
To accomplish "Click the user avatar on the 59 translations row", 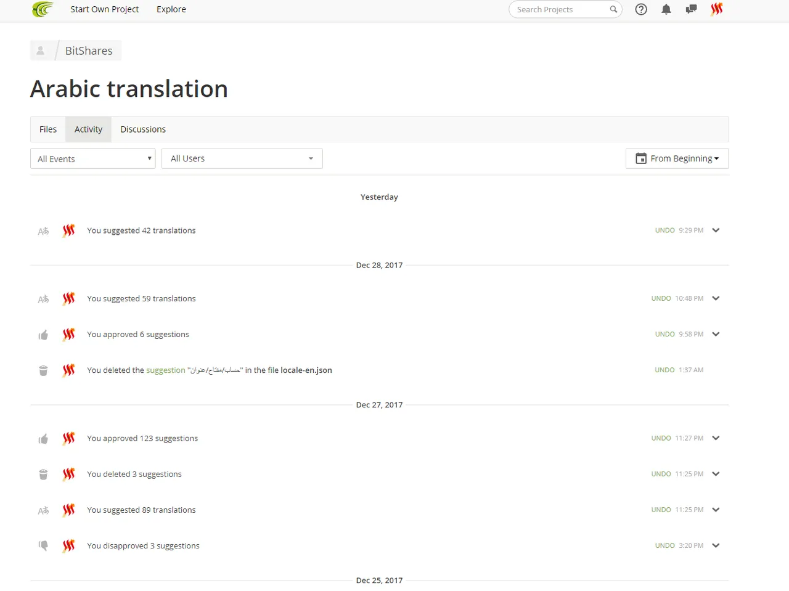I will pyautogui.click(x=68, y=298).
